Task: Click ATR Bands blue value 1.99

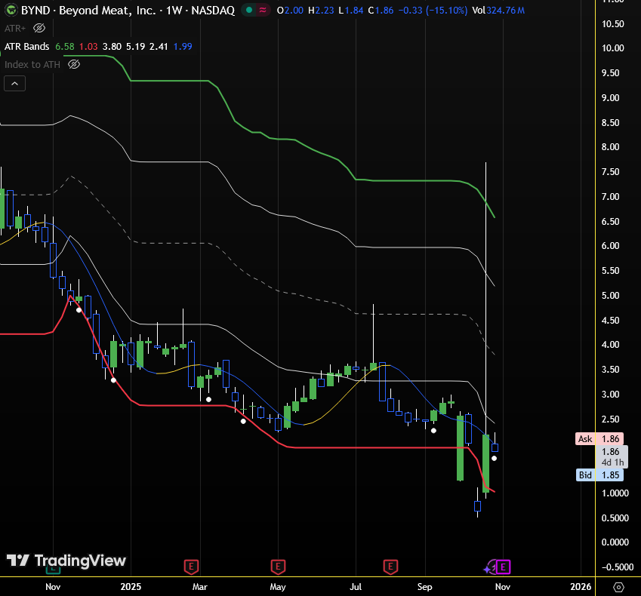Action: pos(183,47)
